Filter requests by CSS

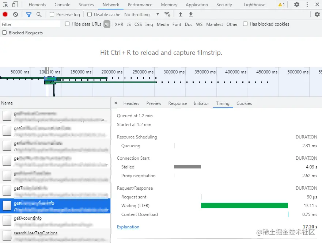point(138,24)
